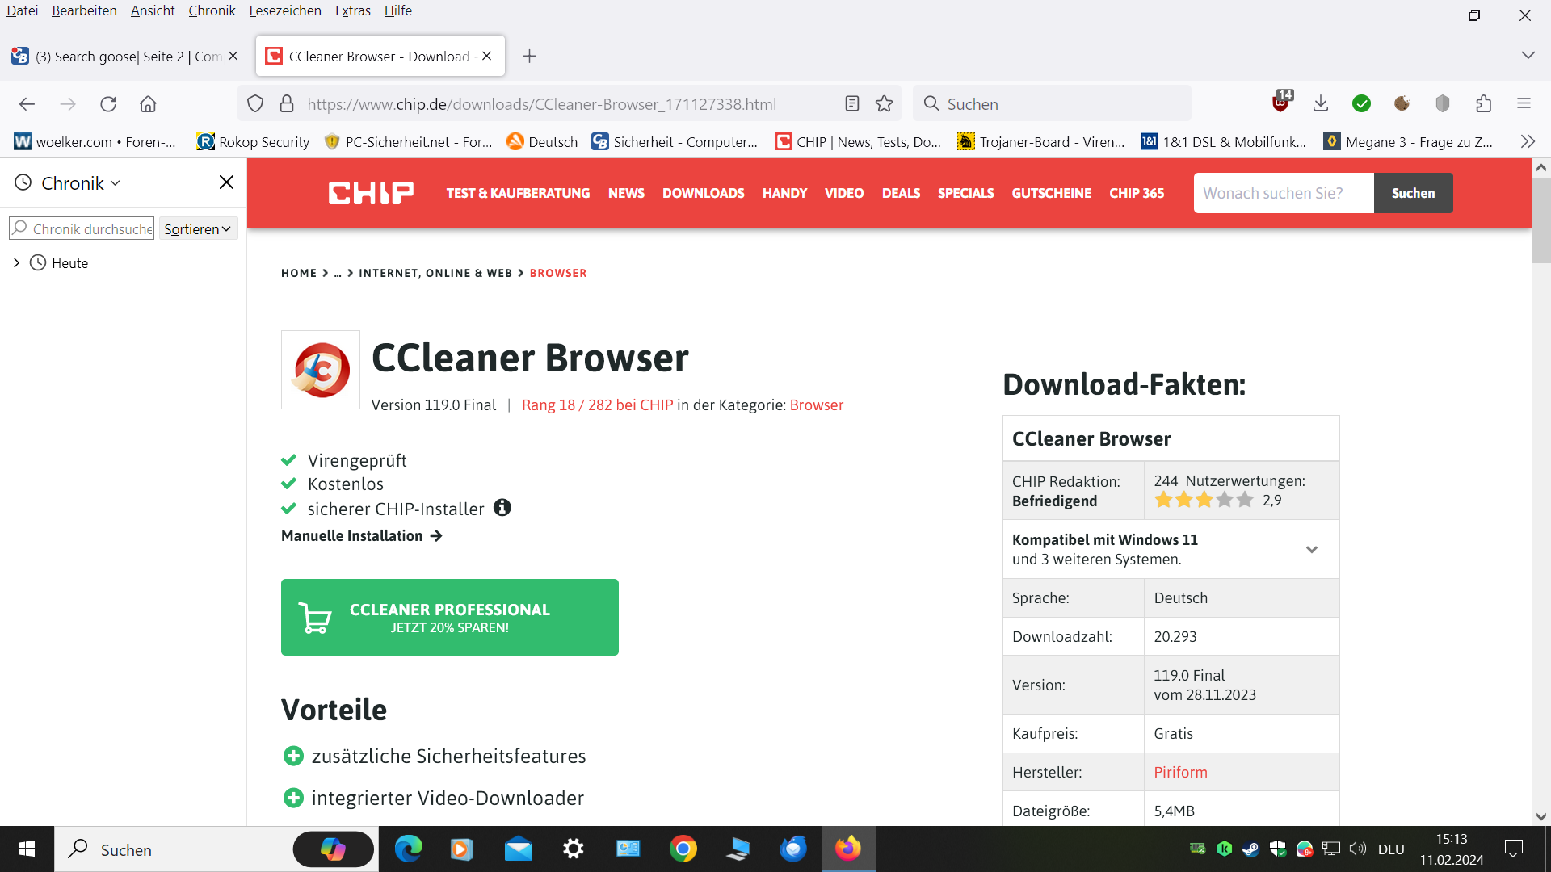The image size is (1551, 872).
Task: Open the Lesezeichen menu
Action: 284,10
